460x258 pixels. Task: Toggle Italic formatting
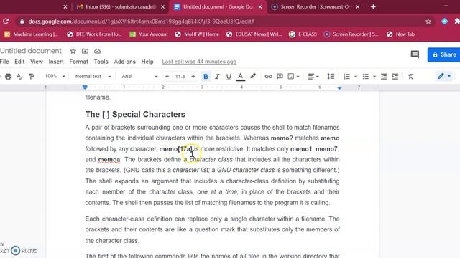pyautogui.click(x=217, y=77)
